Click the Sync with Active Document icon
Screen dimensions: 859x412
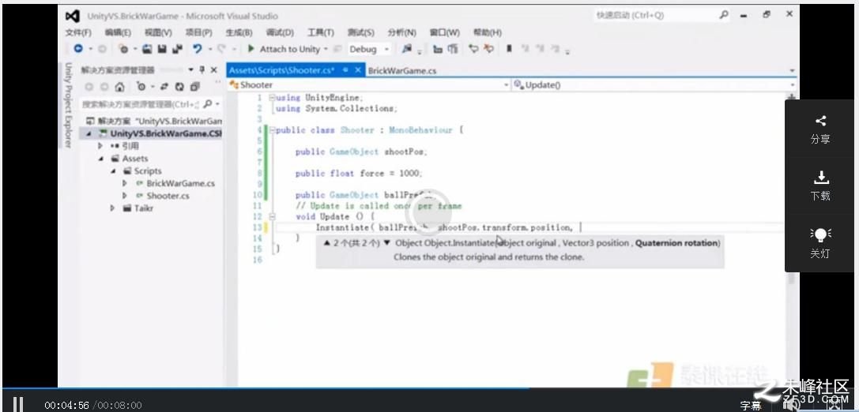coord(164,87)
